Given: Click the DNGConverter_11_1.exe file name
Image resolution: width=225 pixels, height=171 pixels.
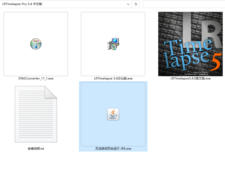Looking at the screenshot, I should (x=36, y=78).
